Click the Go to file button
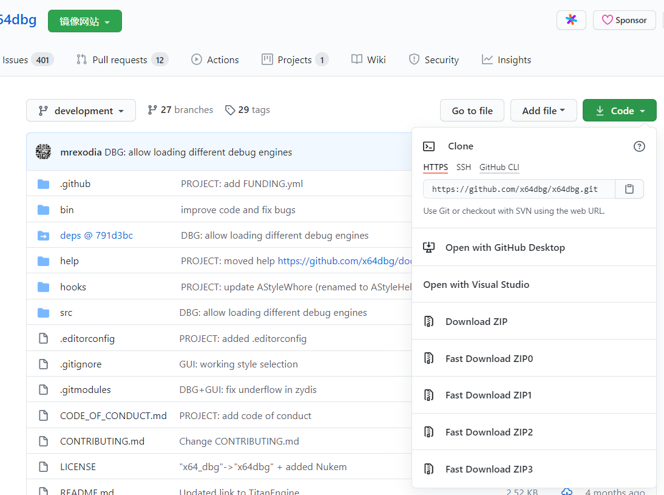Viewport: 664px width, 495px height. pos(472,110)
